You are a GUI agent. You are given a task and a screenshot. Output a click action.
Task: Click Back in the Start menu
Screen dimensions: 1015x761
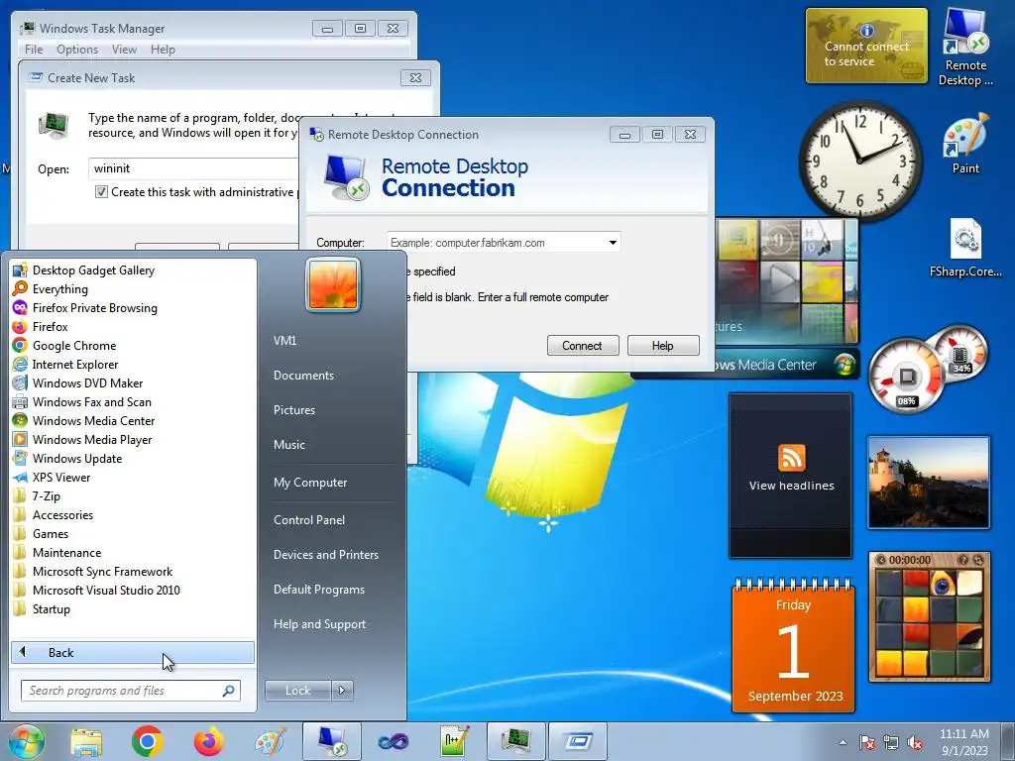pos(133,653)
